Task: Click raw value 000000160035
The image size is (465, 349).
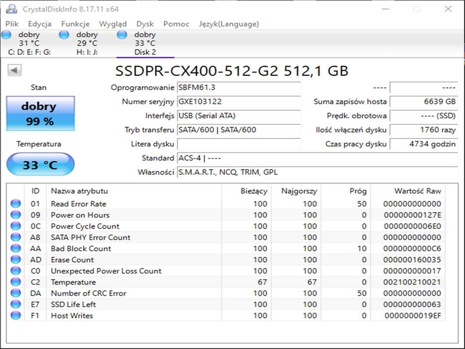Action: pos(412,260)
